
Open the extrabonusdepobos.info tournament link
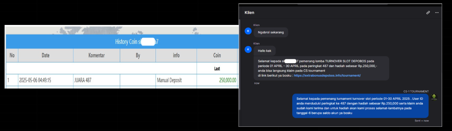(x=327, y=76)
